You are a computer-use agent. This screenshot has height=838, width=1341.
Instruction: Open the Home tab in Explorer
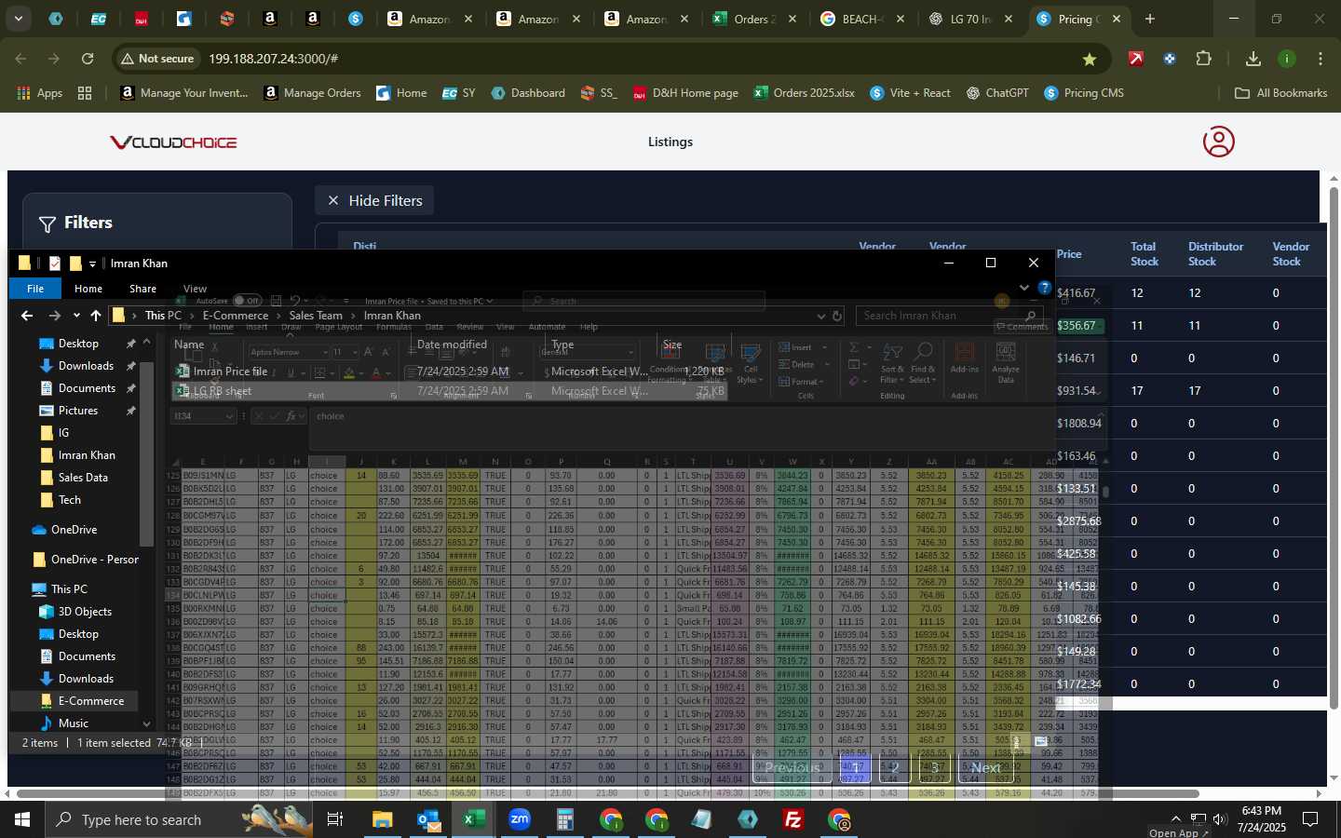pos(88,289)
